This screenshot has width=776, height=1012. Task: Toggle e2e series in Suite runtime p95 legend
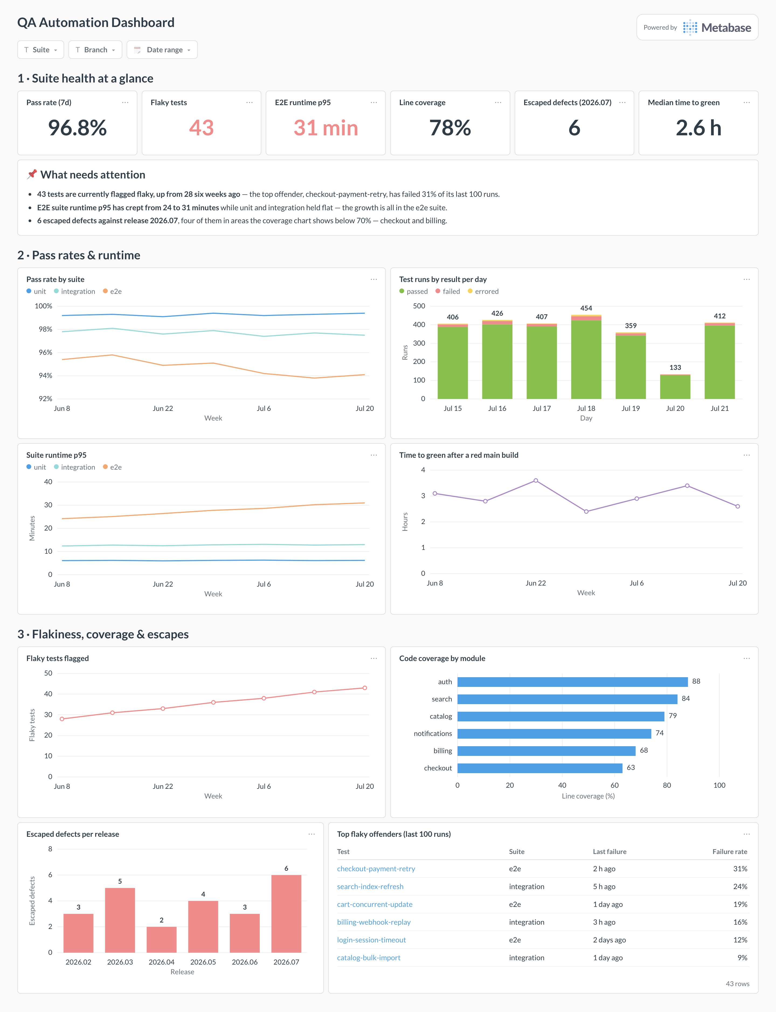click(112, 467)
